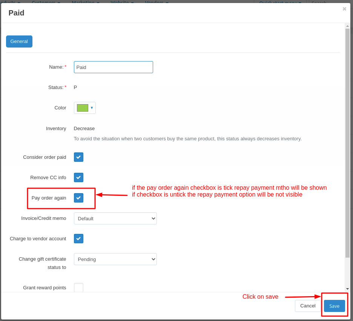This screenshot has width=353, height=321.
Task: Disable Charge to vendor account checkbox
Action: pyautogui.click(x=78, y=239)
